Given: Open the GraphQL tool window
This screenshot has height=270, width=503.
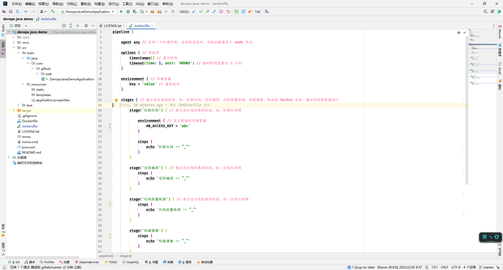Looking at the screenshot, I should 131,262.
